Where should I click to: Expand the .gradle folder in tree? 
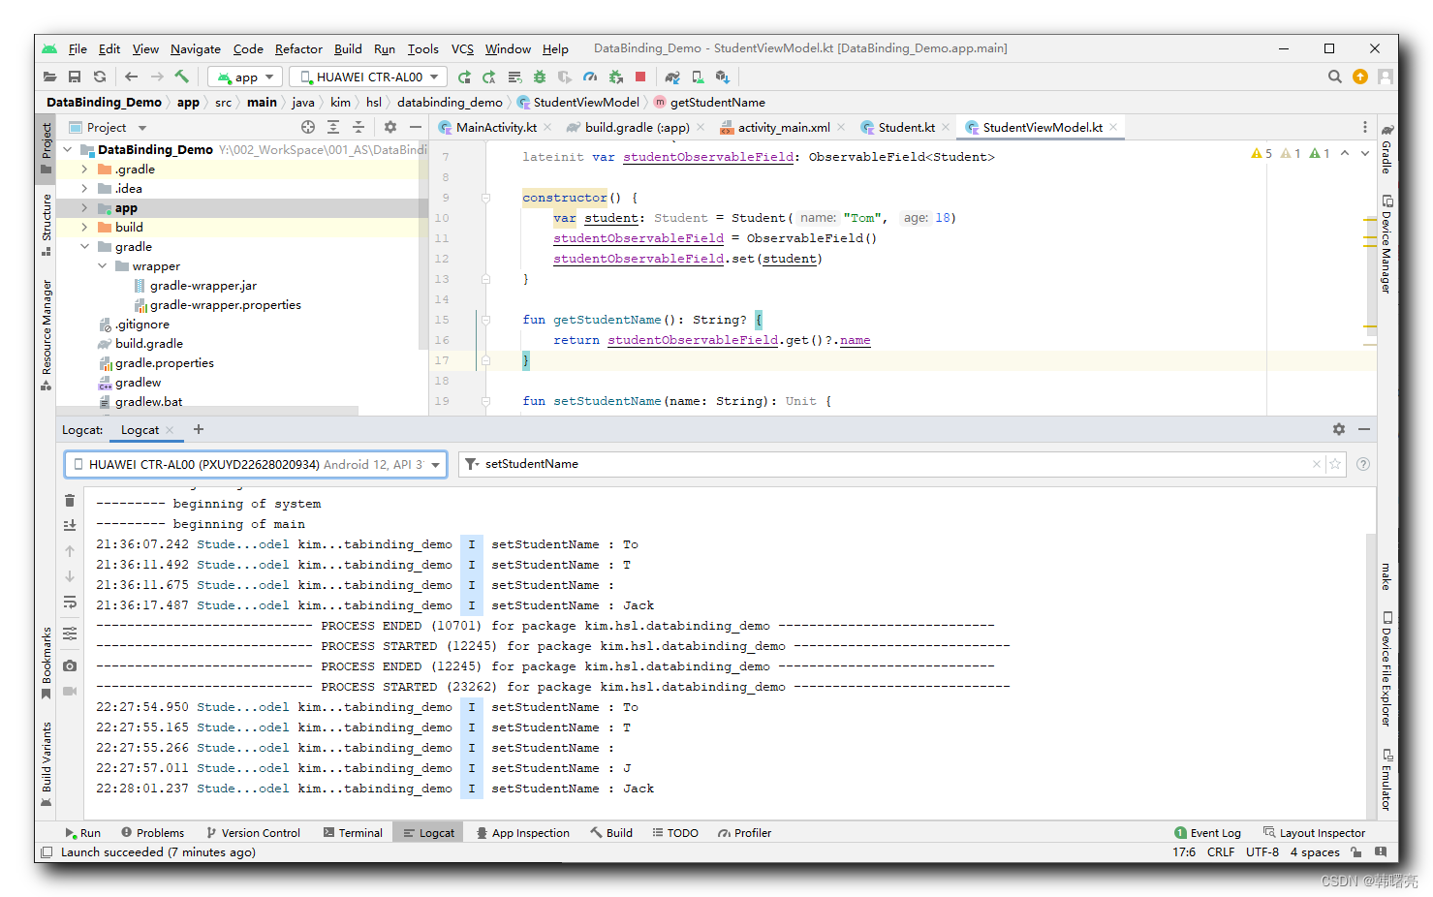coord(84,169)
